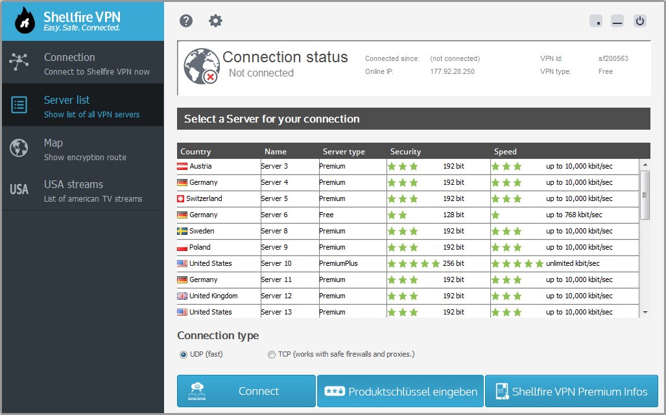
Task: Open the help question mark icon
Action: pos(186,20)
